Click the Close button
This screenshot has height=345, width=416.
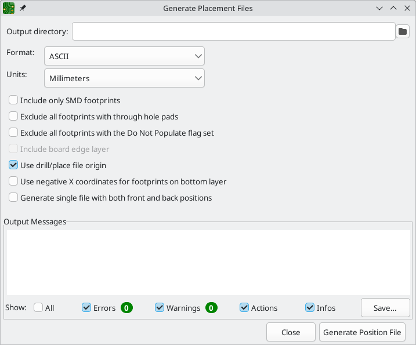(291, 332)
